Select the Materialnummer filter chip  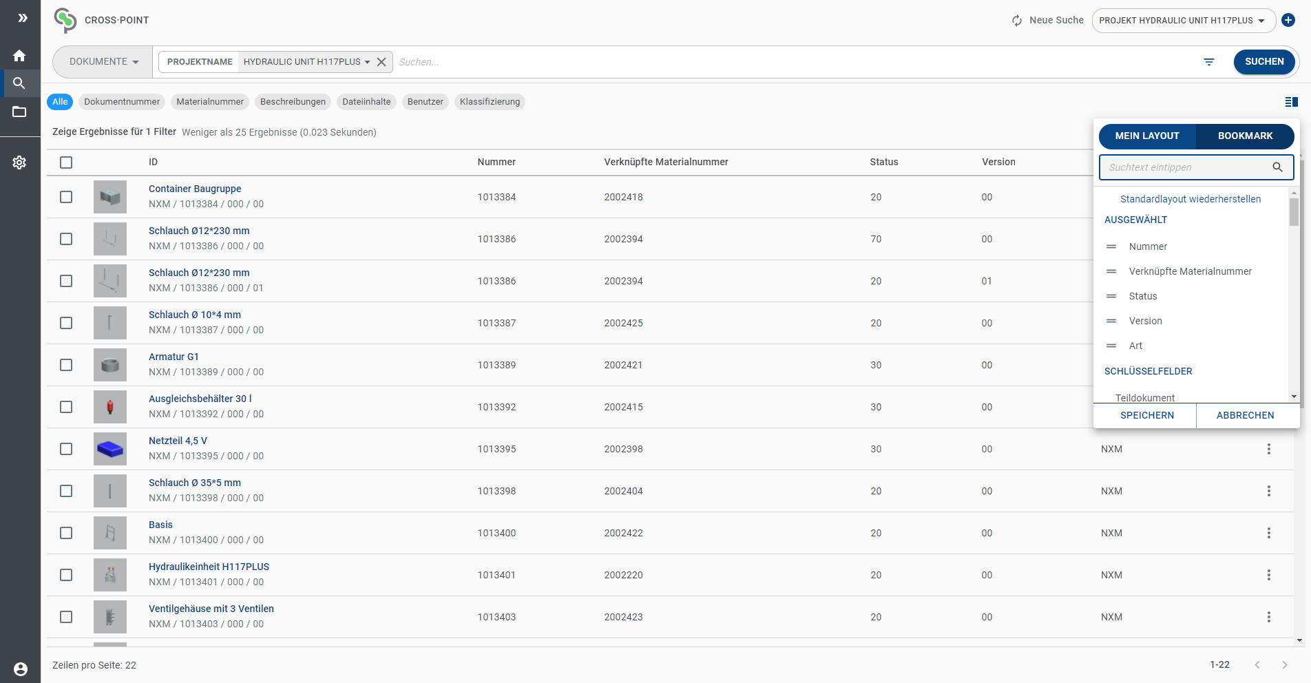210,102
